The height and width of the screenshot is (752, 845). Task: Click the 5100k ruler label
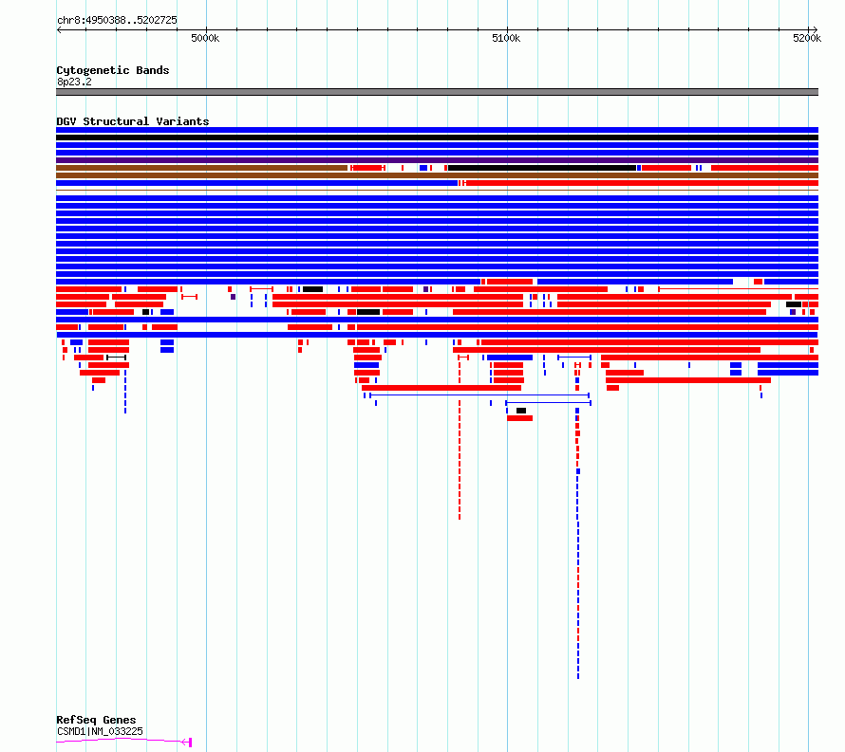tap(506, 38)
